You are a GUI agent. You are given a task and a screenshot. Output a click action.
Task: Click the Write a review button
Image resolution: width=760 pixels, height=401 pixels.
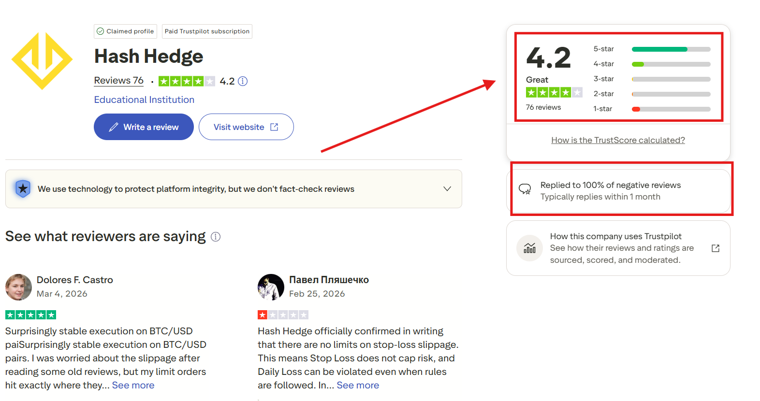coord(144,127)
